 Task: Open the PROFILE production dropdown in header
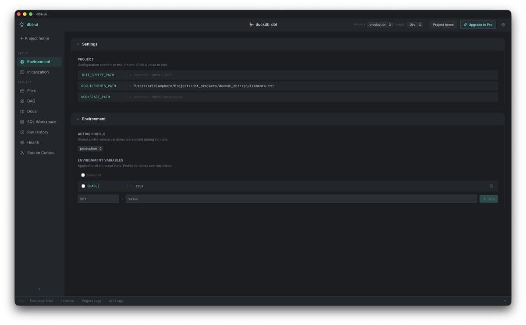point(380,25)
